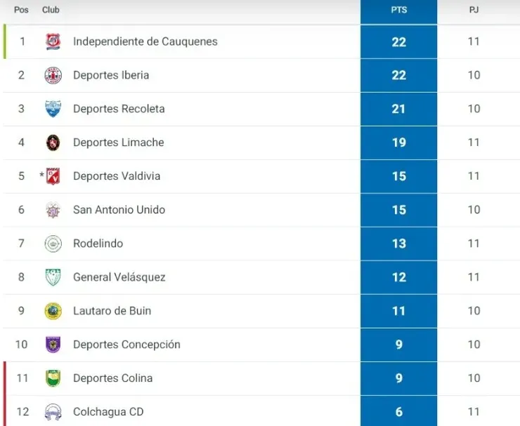Click the Deportes Iberia club crest

[53, 75]
